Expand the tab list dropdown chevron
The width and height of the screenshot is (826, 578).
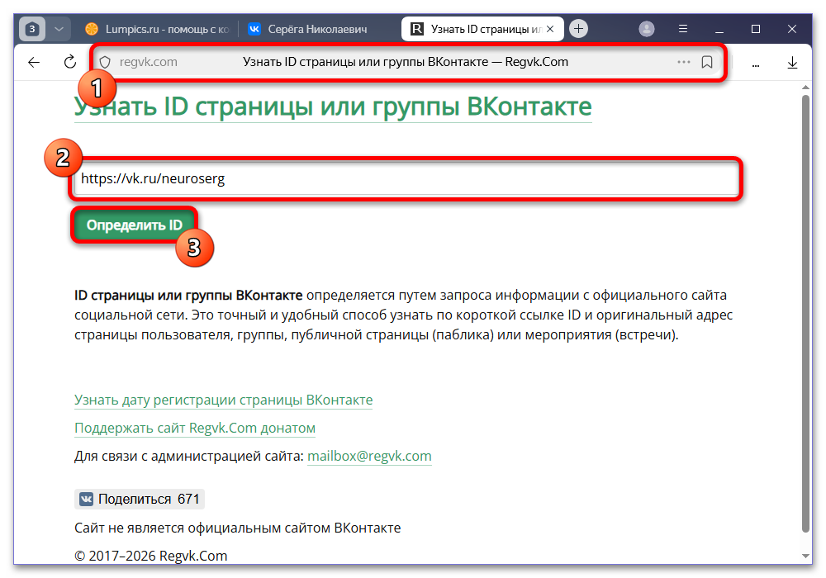point(59,29)
